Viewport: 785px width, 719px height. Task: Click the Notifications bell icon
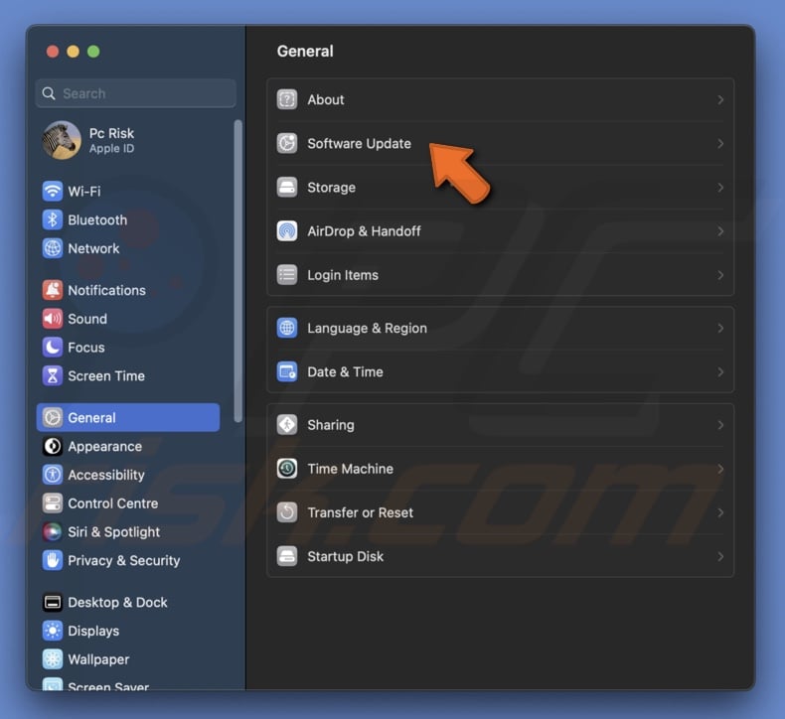point(53,290)
